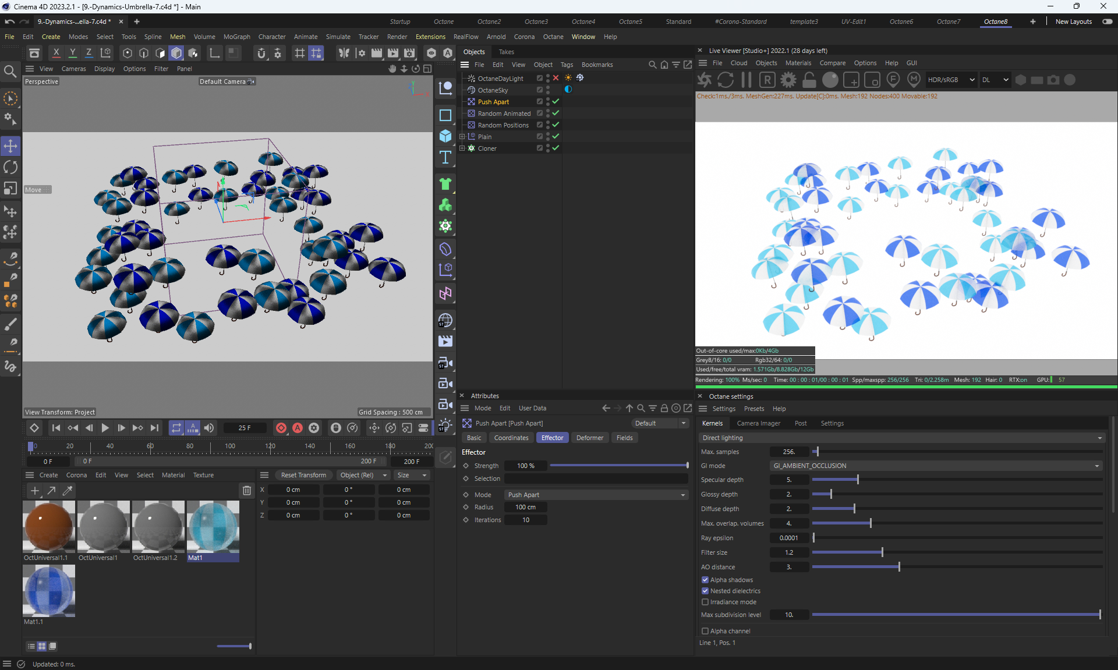
Task: Select the Rotate tool in left toolbar
Action: point(10,168)
